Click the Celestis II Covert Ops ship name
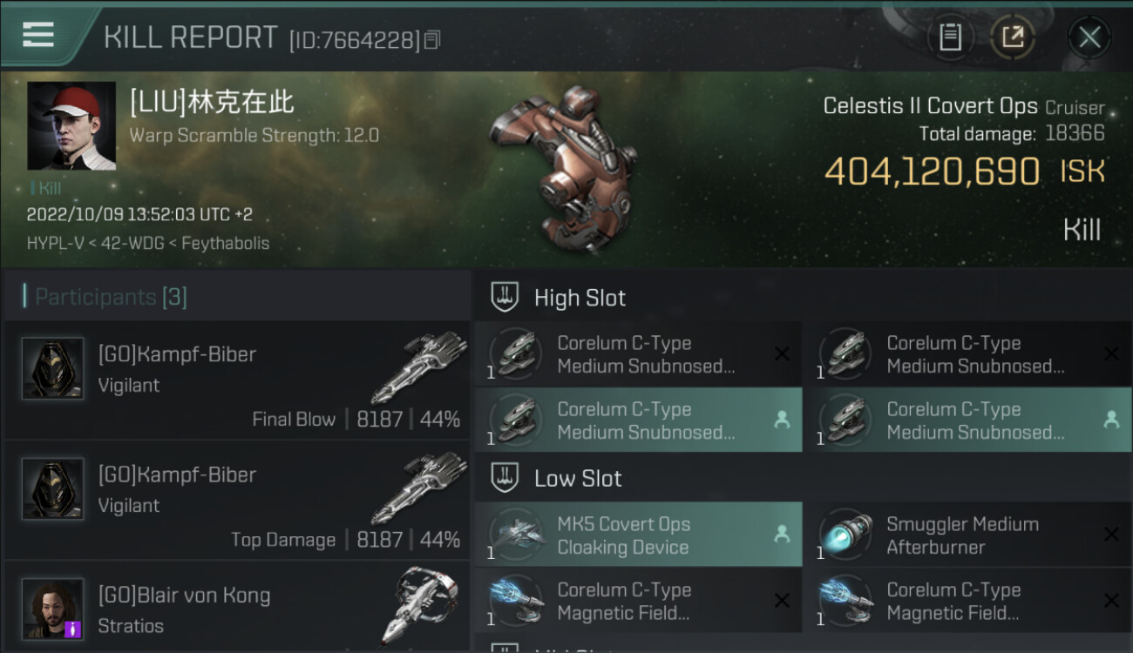Viewport: 1133px width, 653px height. 930,106
